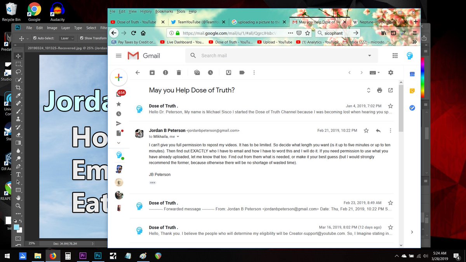
Task: Click the Move to icon in Gmail toolbar
Action: click(x=229, y=73)
